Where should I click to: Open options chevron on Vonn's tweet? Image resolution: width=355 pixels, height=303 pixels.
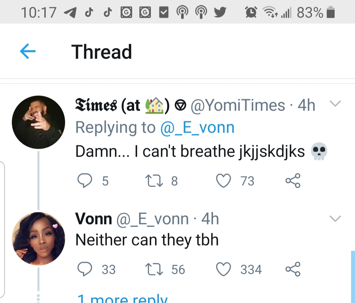click(x=335, y=218)
